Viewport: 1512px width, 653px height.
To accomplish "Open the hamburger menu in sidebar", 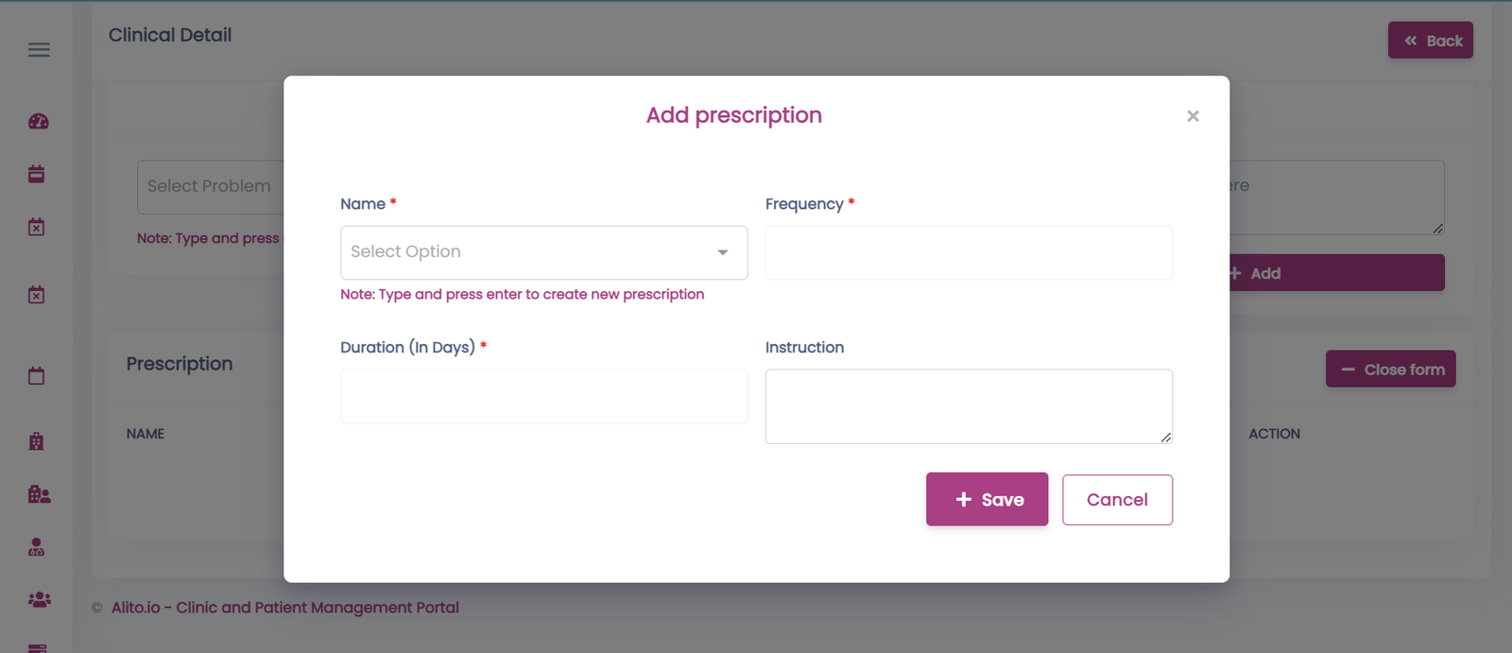I will (39, 50).
